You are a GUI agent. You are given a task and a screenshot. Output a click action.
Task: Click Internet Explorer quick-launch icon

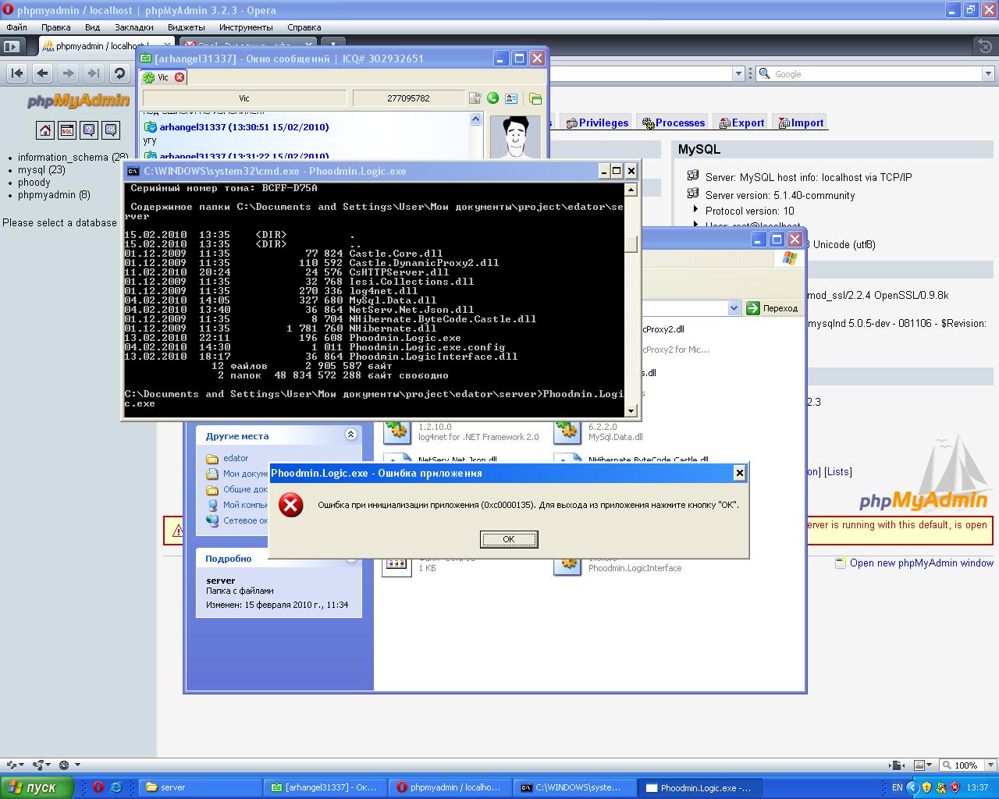(x=116, y=787)
